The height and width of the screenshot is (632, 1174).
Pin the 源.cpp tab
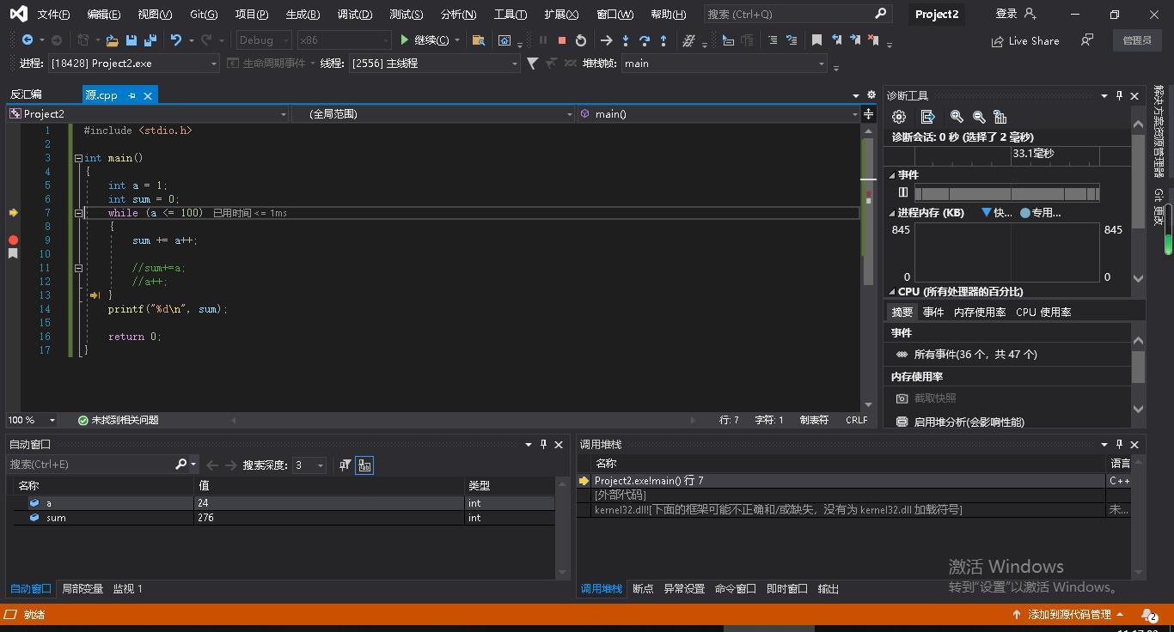point(131,96)
